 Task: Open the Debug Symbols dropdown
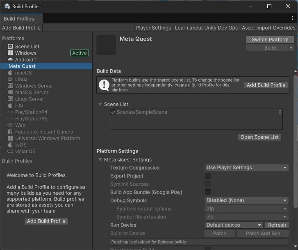point(247,200)
